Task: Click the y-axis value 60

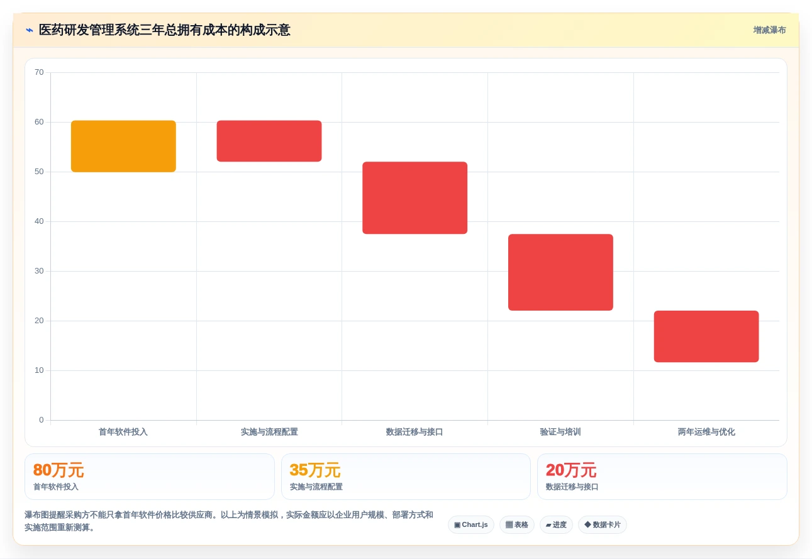Action: coord(39,122)
